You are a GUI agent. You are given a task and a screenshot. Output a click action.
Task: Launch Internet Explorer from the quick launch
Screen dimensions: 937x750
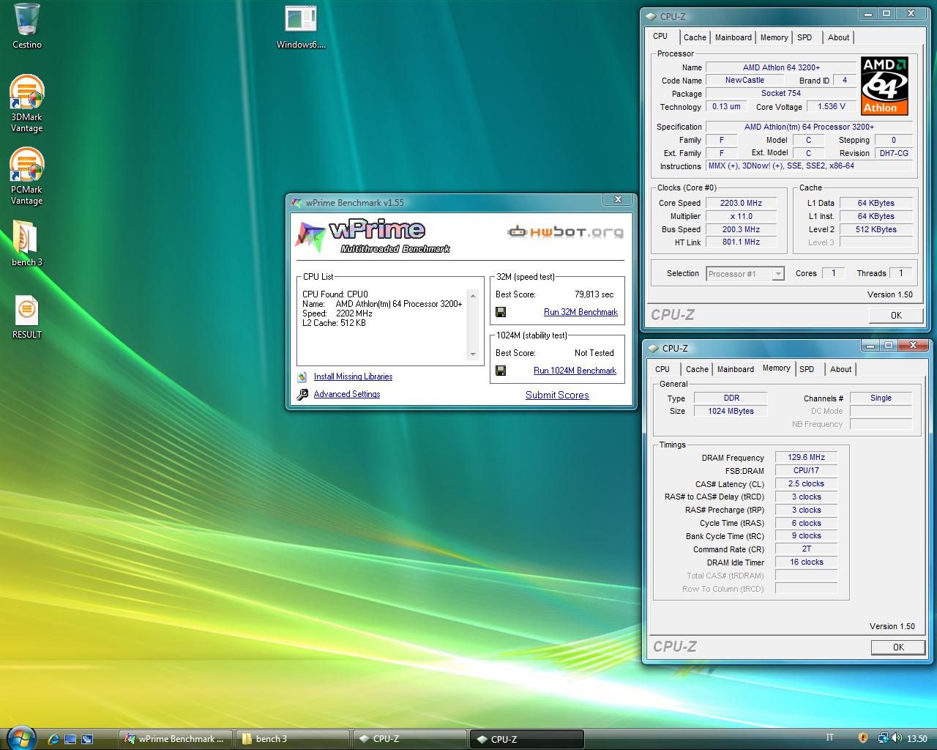[x=53, y=739]
